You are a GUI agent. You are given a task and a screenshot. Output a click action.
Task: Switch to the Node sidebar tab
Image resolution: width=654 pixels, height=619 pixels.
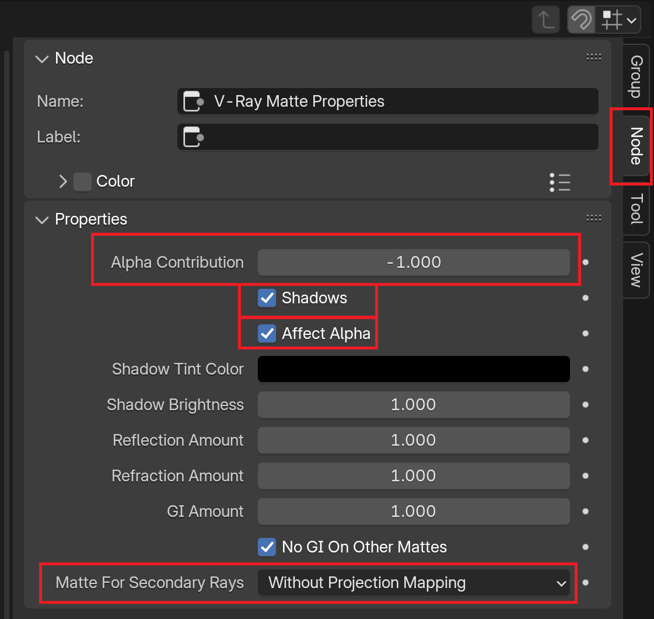[x=636, y=146]
